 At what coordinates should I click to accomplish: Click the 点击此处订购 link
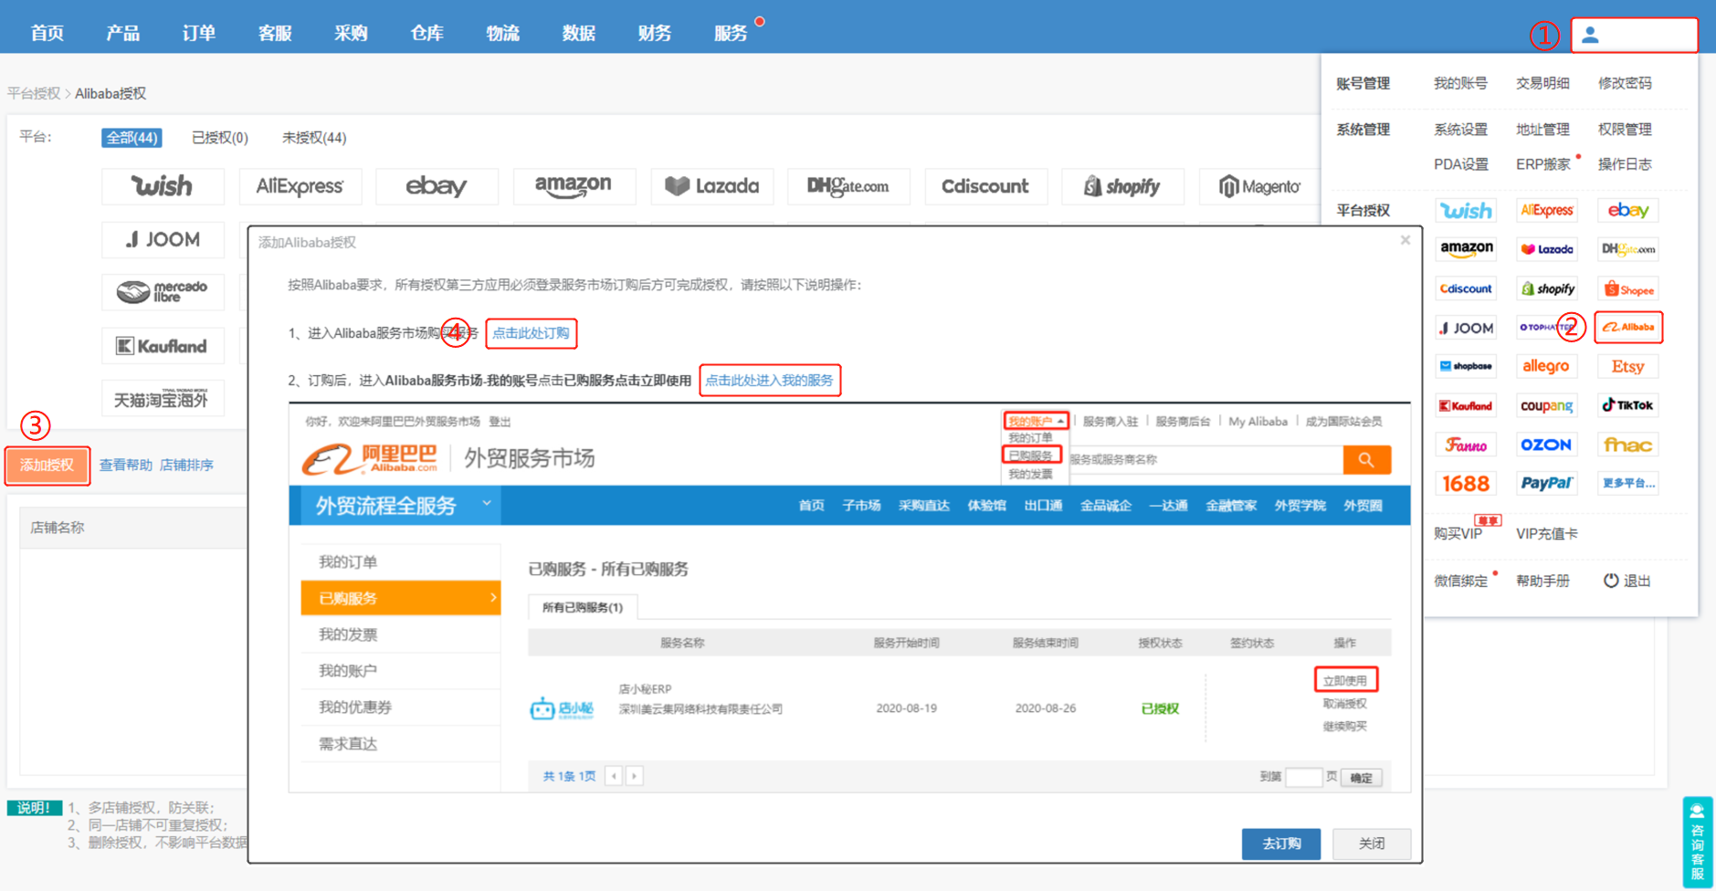pos(531,333)
